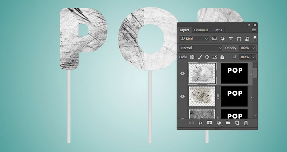
Task: Lock layer position
Action: click(207, 57)
